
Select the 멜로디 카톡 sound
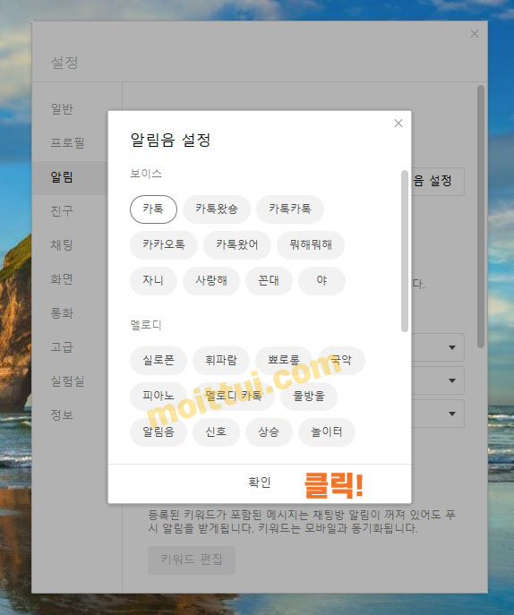234,397
